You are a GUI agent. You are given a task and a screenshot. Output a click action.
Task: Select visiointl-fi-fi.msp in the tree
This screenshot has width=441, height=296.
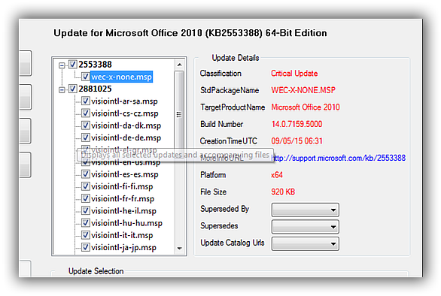122,186
